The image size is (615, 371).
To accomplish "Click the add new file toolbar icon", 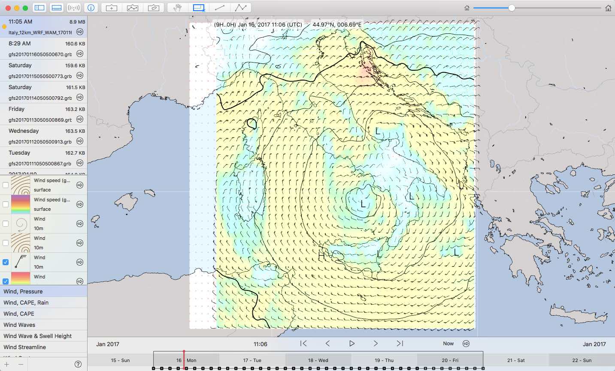I will (x=112, y=8).
